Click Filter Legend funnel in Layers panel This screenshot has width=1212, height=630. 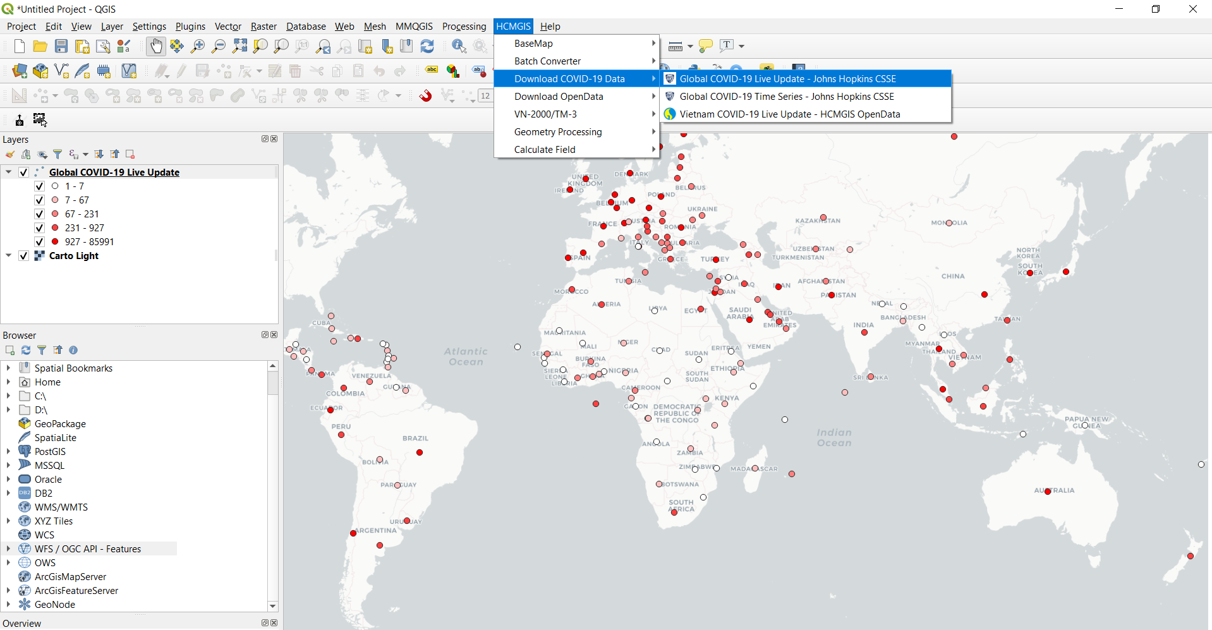click(58, 154)
